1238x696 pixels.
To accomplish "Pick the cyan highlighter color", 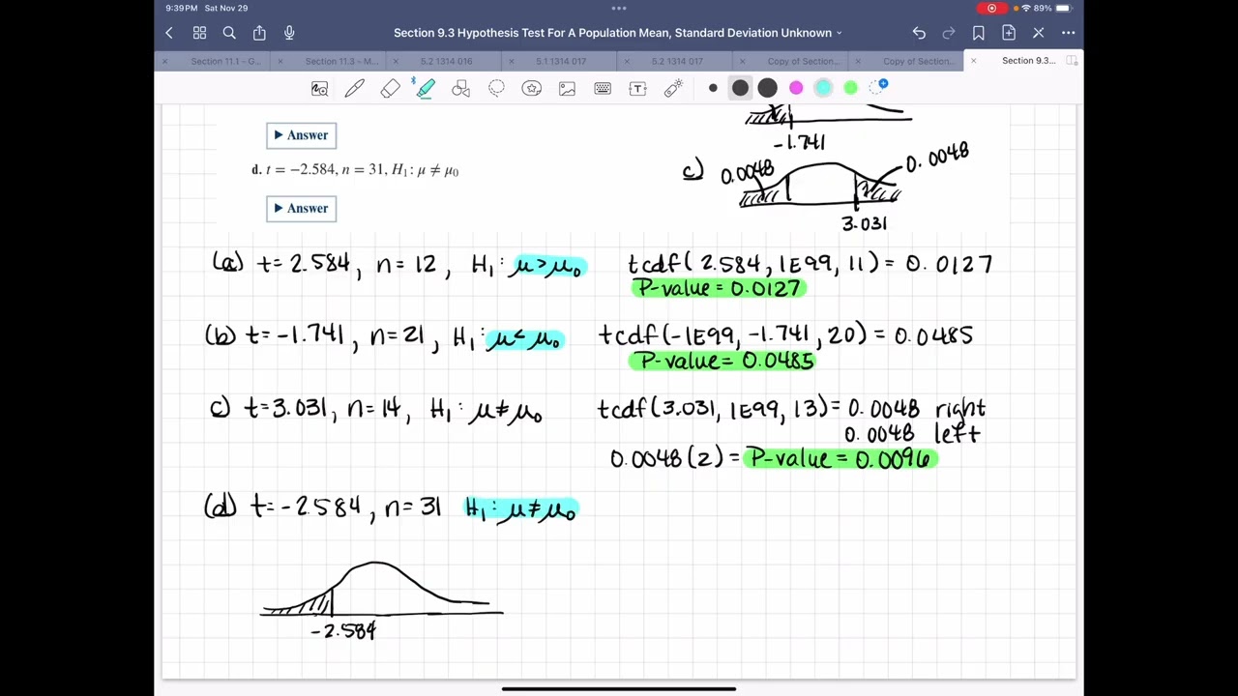I will 823,88.
